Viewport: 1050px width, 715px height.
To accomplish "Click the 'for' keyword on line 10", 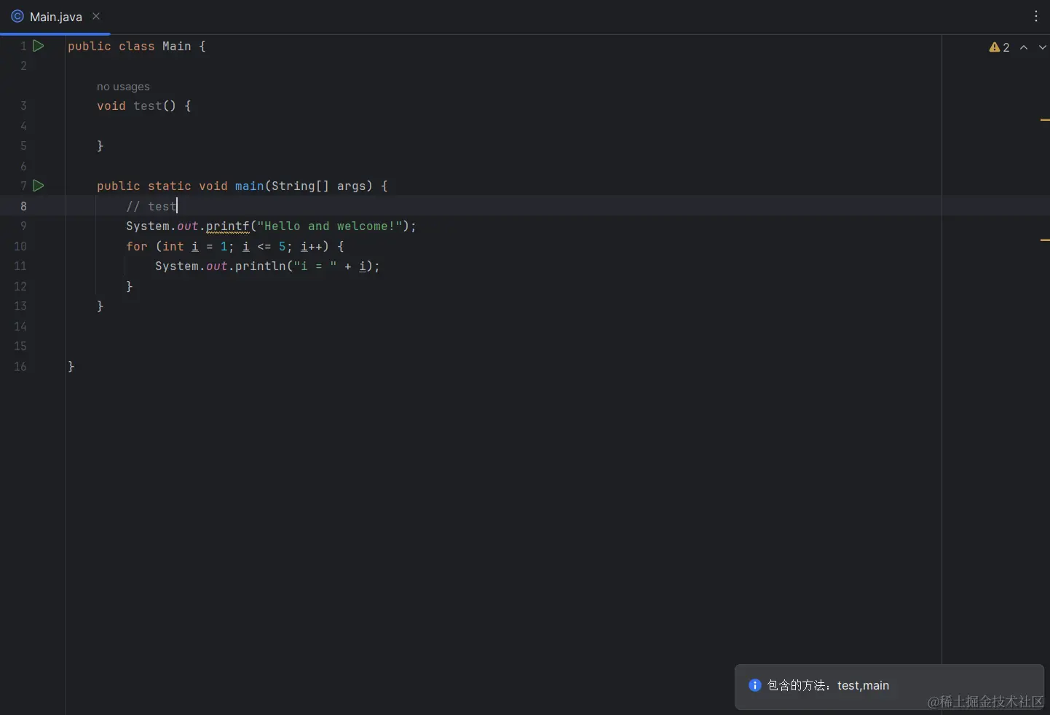I will click(x=137, y=247).
